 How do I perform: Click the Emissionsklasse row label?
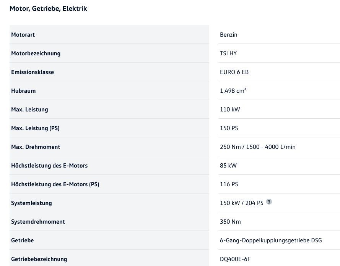coord(33,72)
